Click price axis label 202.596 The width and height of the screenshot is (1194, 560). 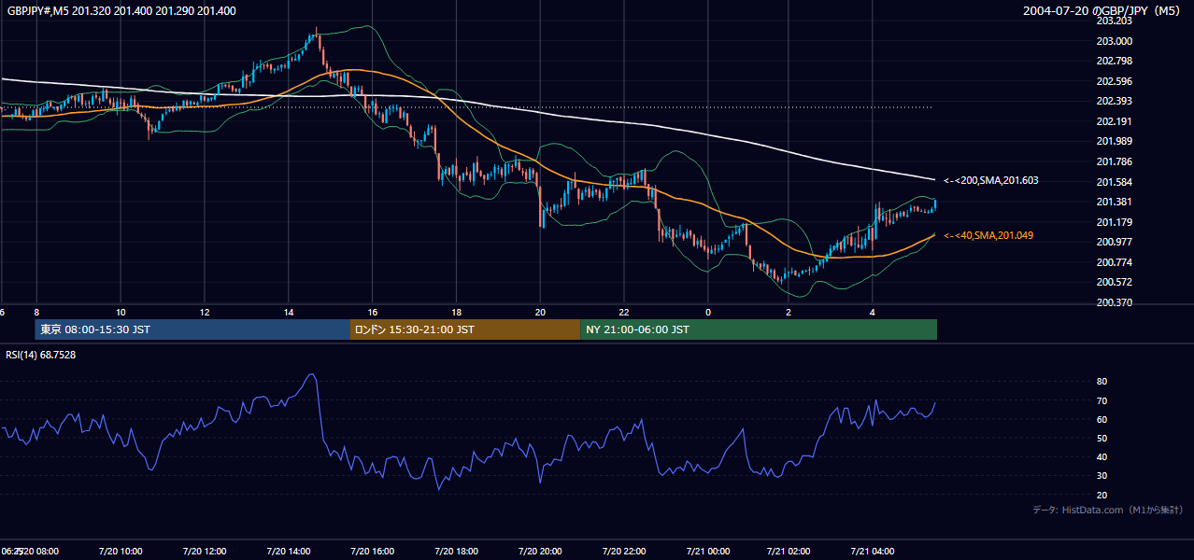click(1115, 81)
